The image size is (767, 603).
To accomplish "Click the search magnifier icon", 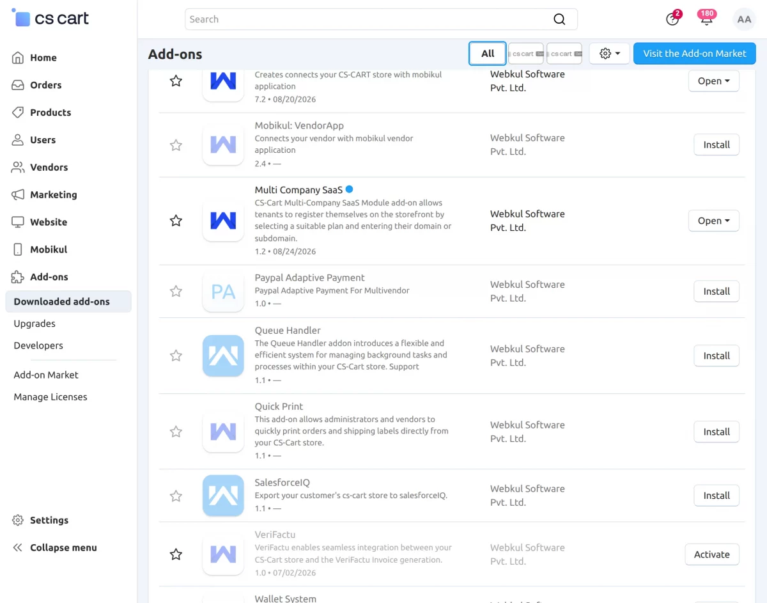I will pos(559,19).
